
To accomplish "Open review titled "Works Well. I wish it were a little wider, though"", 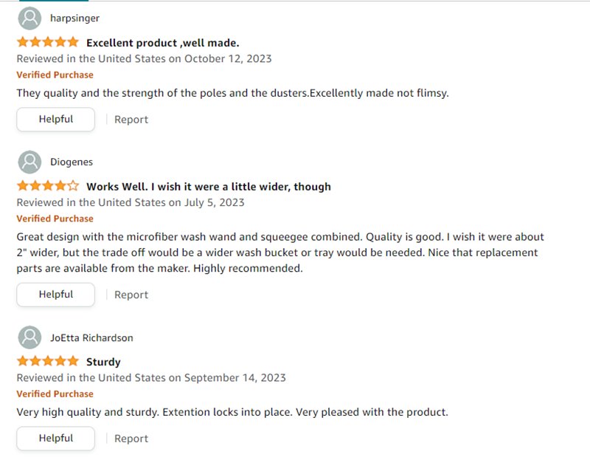I will (x=209, y=186).
